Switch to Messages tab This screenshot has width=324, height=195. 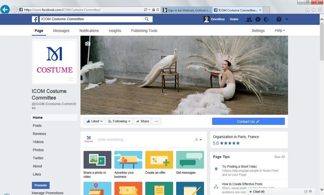coord(61,31)
